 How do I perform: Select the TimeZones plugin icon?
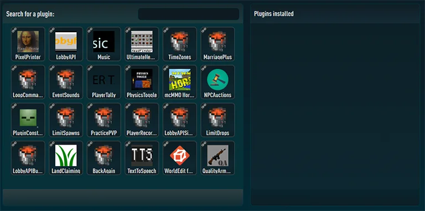coord(180,42)
